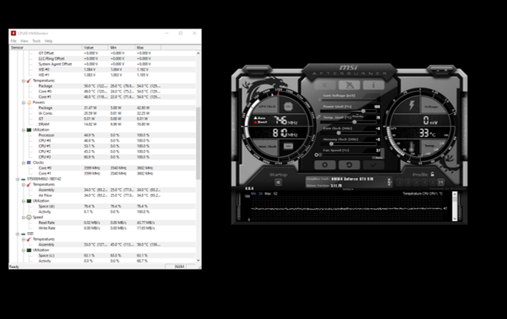Click the red thermometer icon beside CPU Temperatures
Screen dimensions: 507x319
pos(29,81)
